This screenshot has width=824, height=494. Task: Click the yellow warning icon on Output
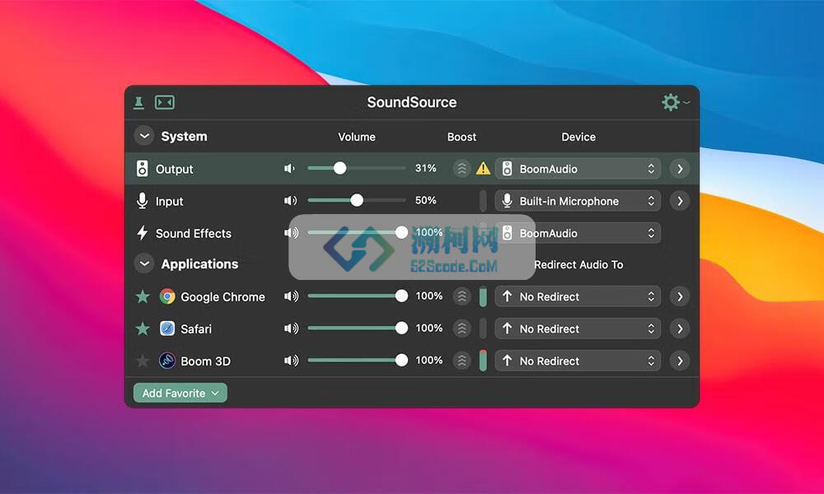[483, 169]
